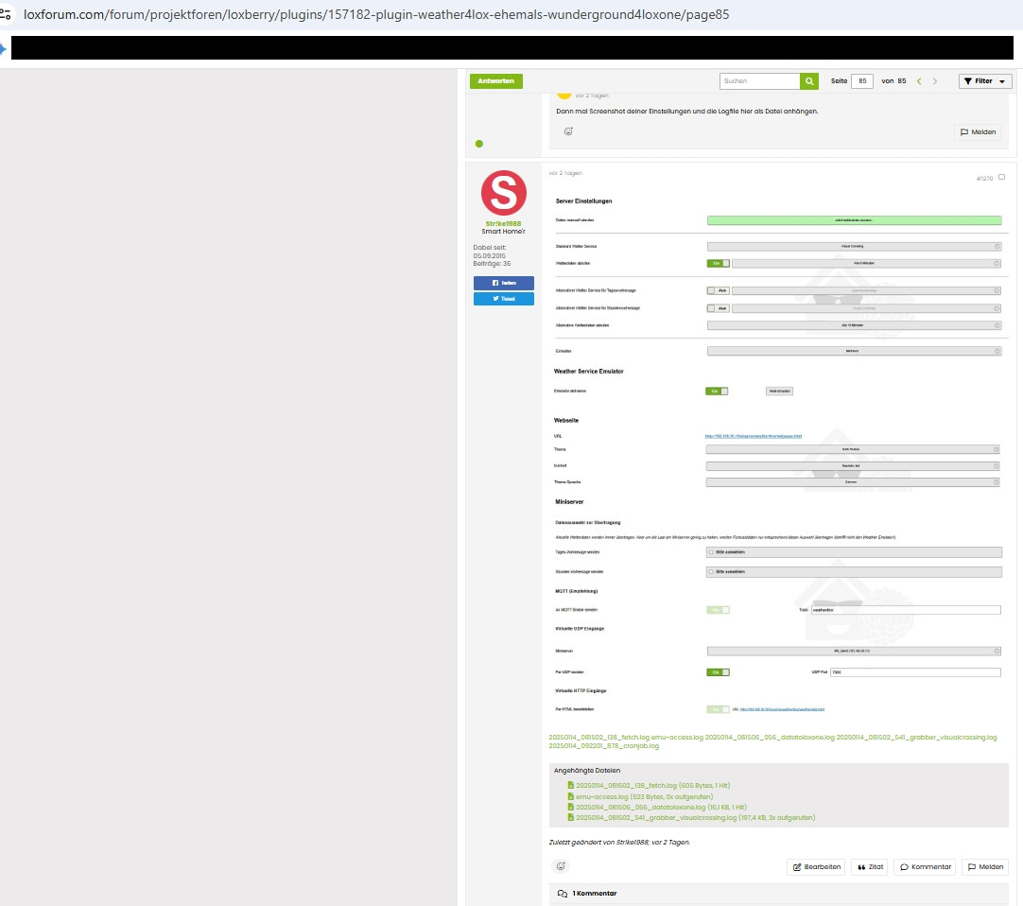Screen dimensions: 1023x906
Task: Open Strikel988's avatar profile picture
Action: [503, 192]
